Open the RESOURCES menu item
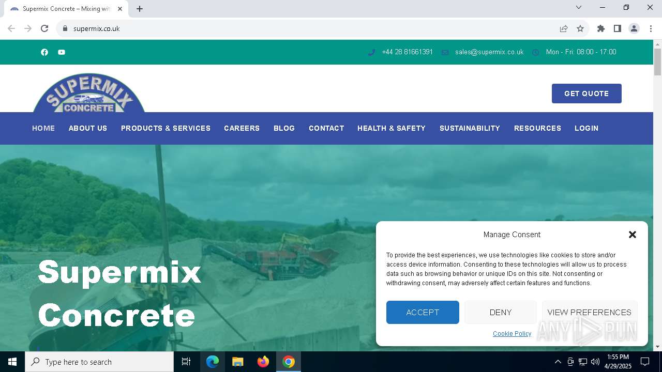 click(537, 128)
